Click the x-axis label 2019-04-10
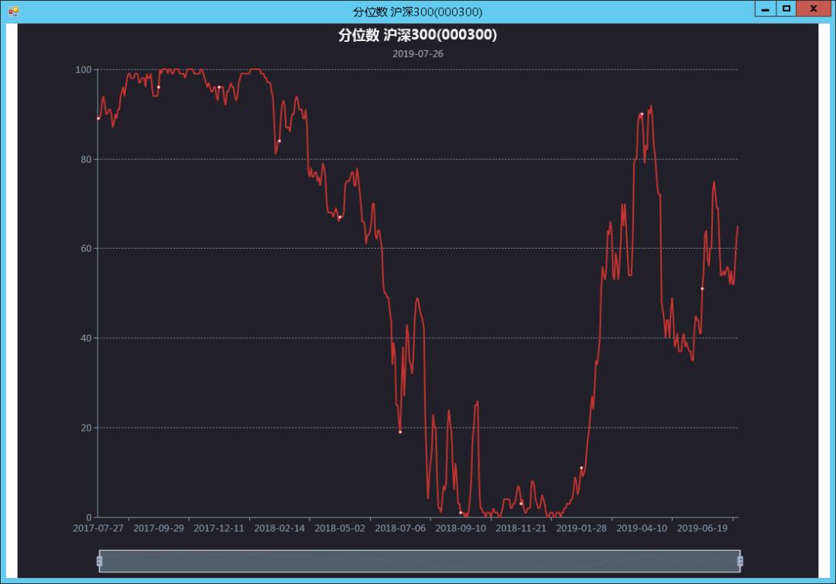The height and width of the screenshot is (584, 836). point(642,528)
